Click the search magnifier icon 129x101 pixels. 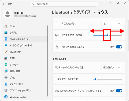tap(34, 4)
